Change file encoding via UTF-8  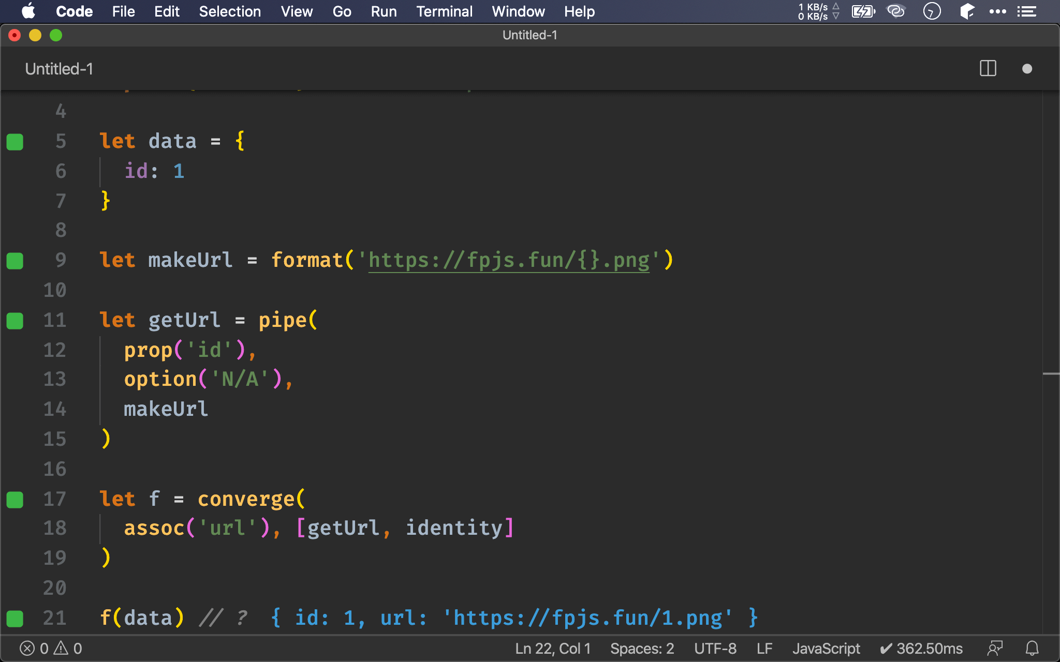[x=715, y=649]
